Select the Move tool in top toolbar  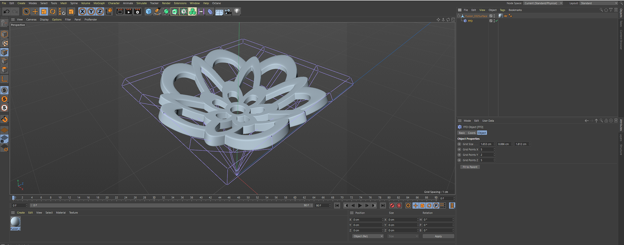(x=35, y=12)
